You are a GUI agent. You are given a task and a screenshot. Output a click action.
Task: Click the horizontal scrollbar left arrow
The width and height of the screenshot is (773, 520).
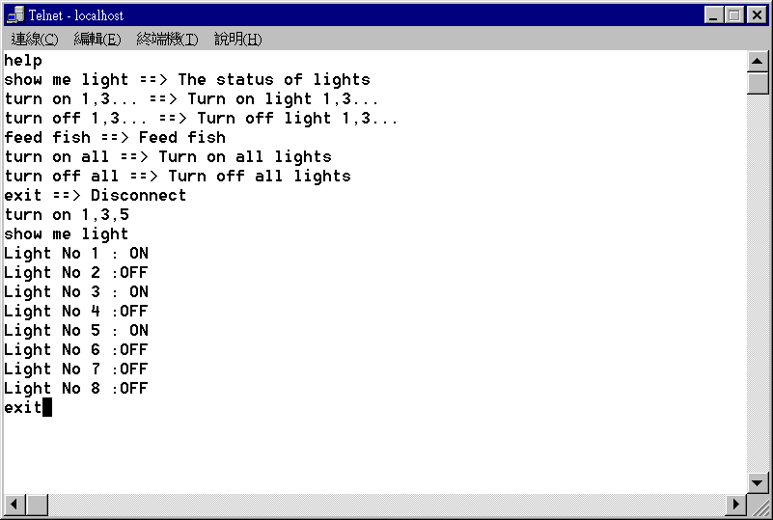tap(14, 505)
